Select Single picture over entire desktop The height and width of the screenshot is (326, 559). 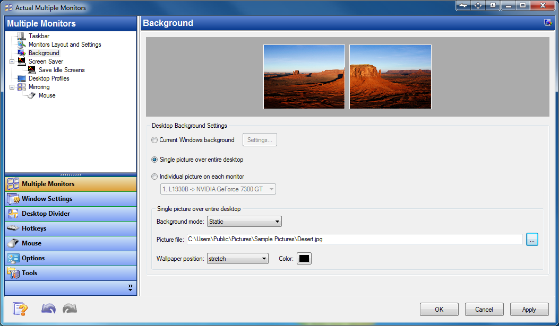pyautogui.click(x=154, y=160)
